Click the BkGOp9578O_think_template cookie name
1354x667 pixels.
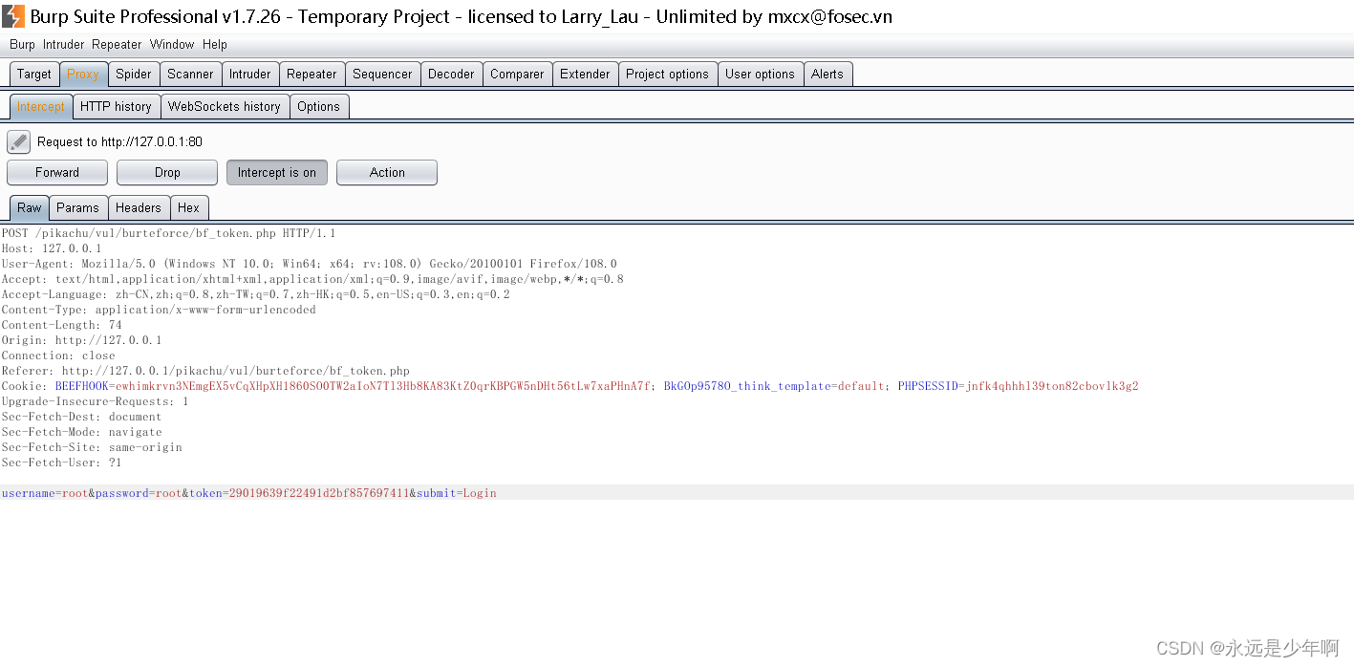[x=747, y=386]
